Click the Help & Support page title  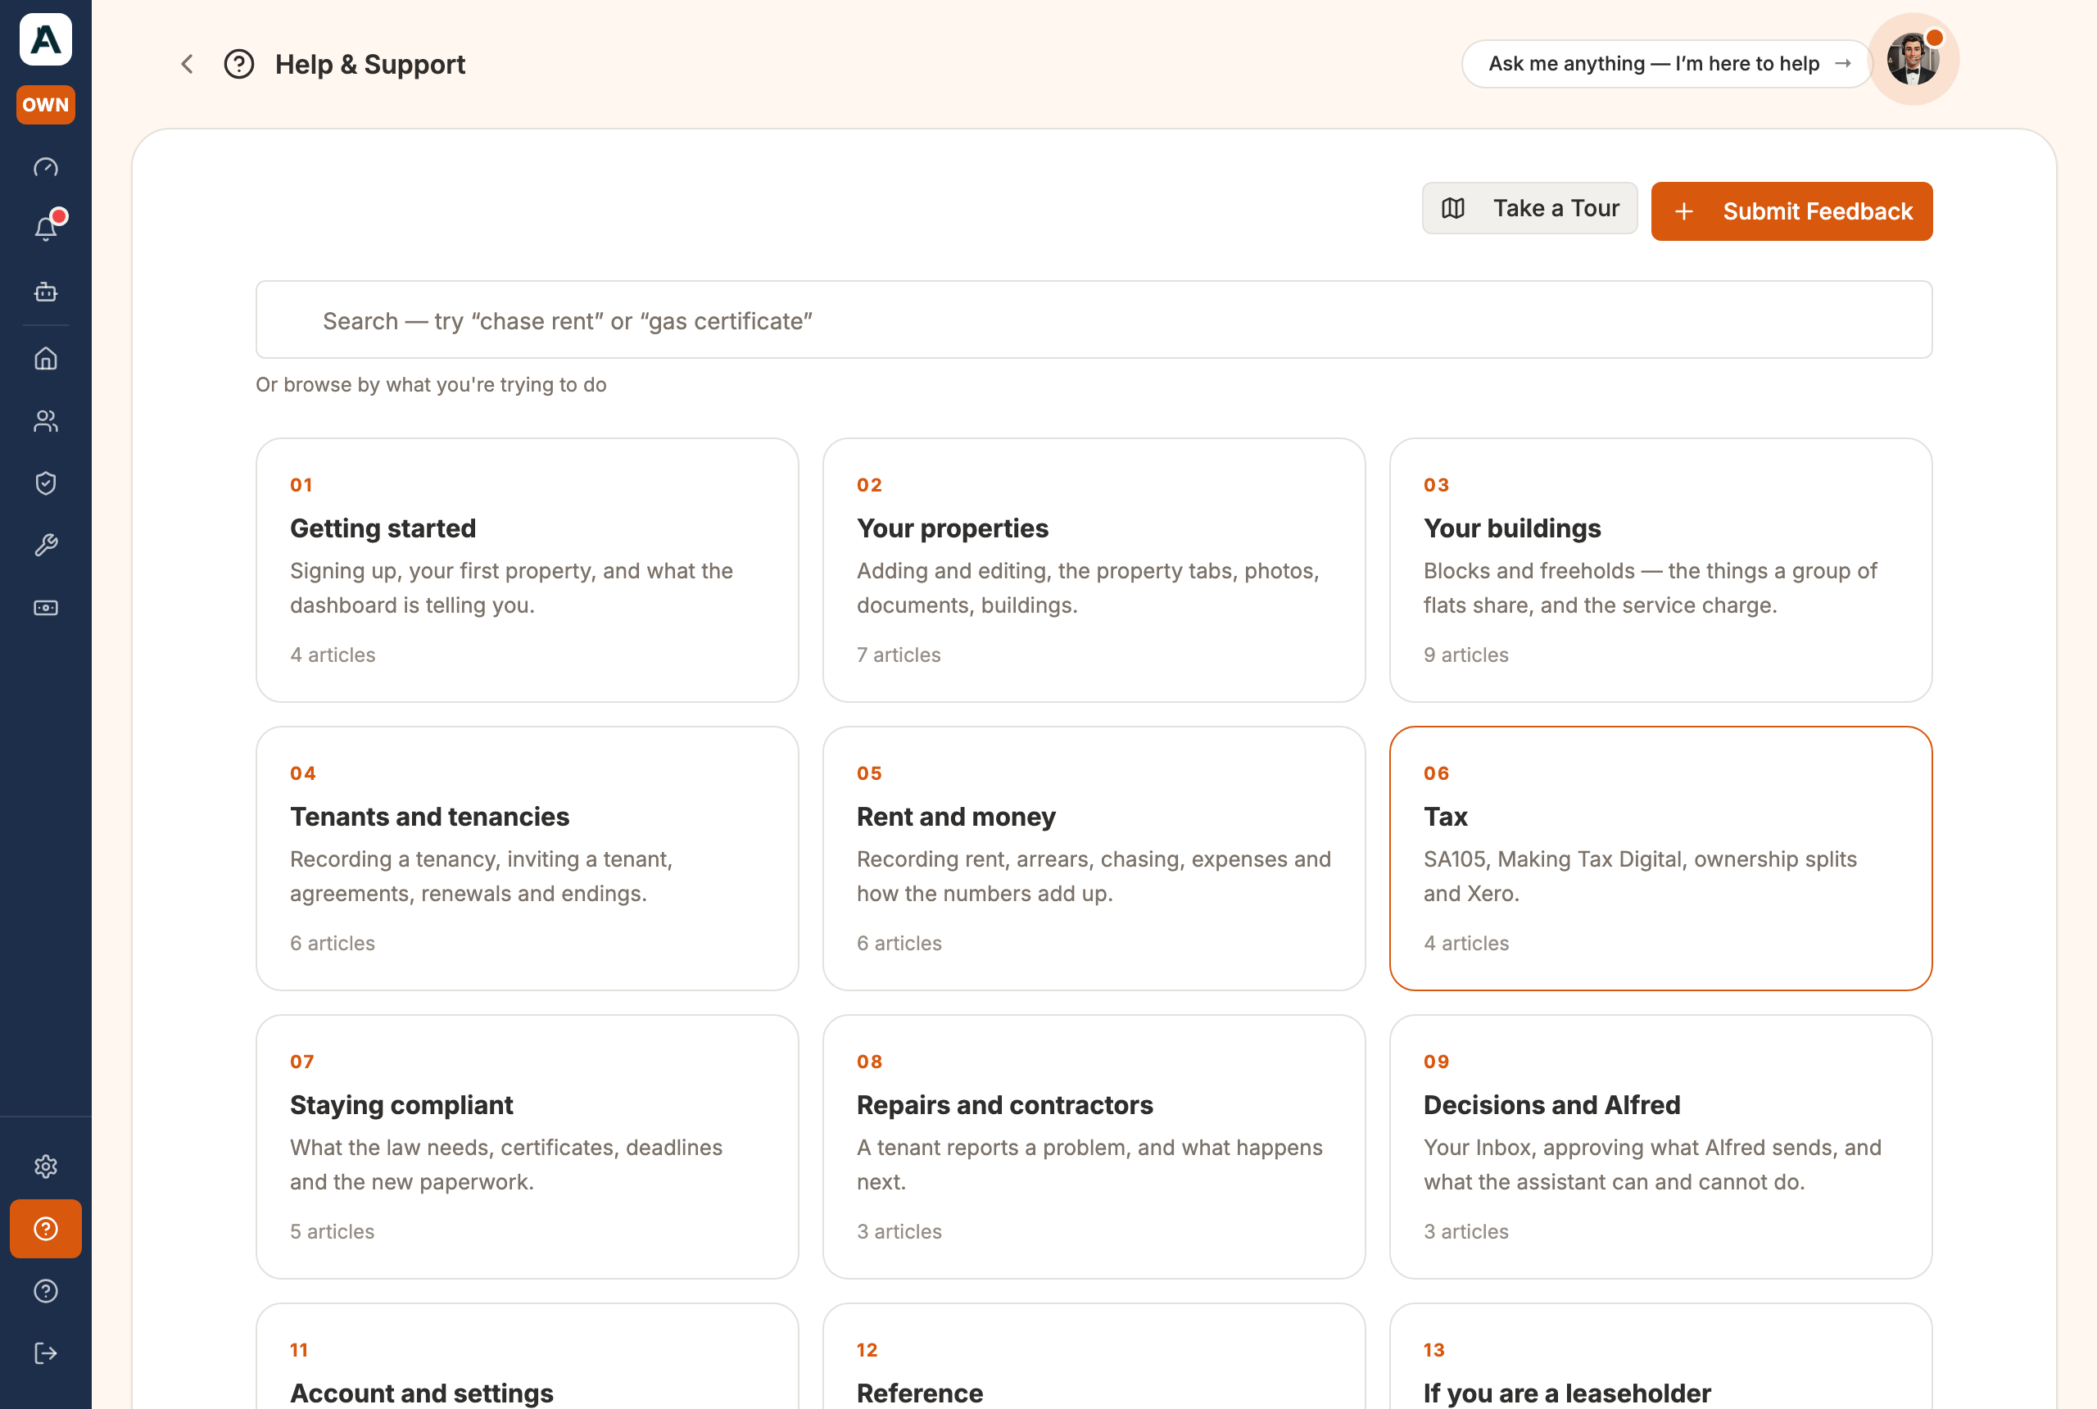(370, 64)
